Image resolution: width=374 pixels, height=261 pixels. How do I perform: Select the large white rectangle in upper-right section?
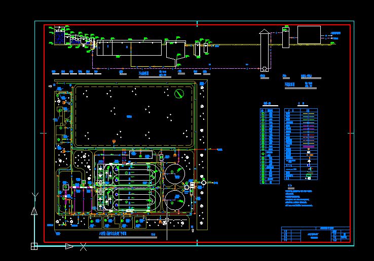(x=309, y=35)
